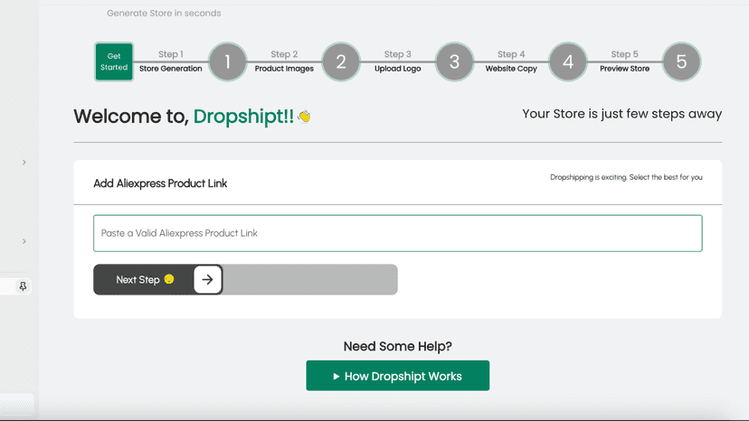749x421 pixels.
Task: Select step circle 4 Website Copy
Action: coord(567,61)
